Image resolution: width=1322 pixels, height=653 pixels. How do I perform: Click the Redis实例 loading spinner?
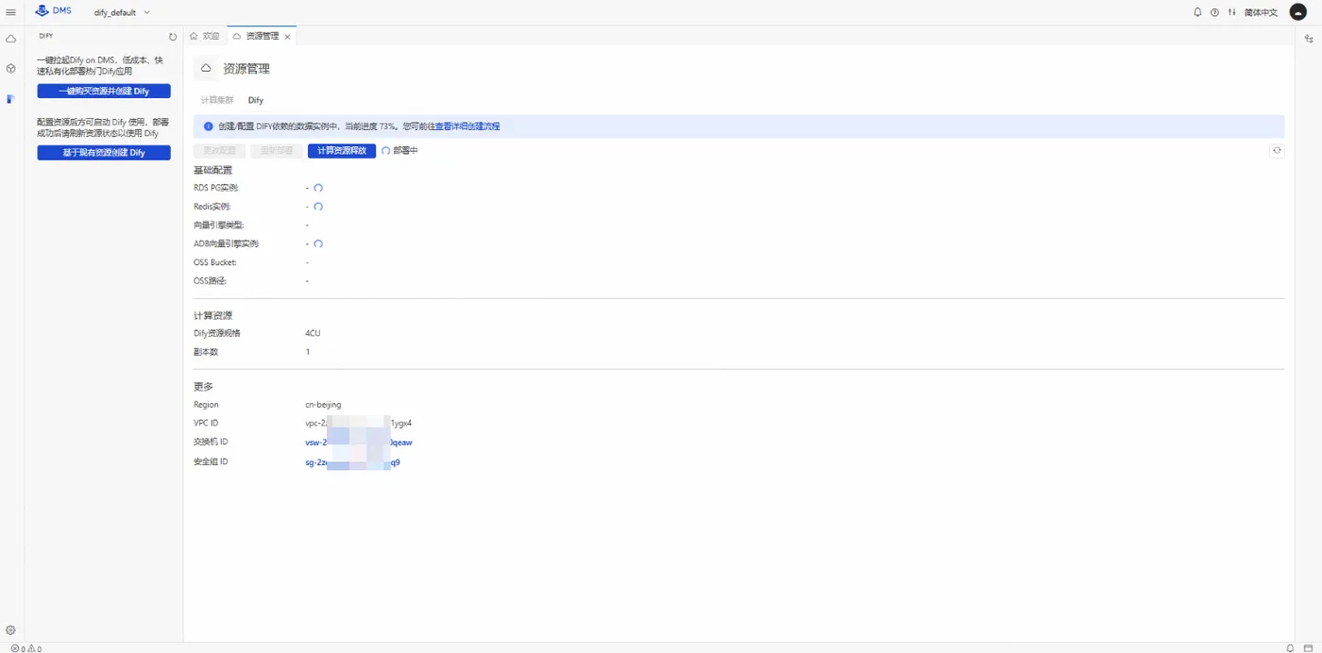click(x=318, y=207)
